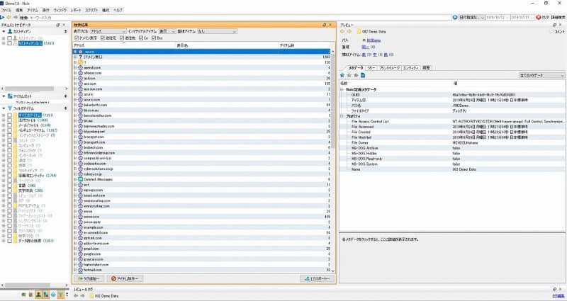Click the タグ追加 button
Screen dimensions: 567x301
click(x=89, y=278)
